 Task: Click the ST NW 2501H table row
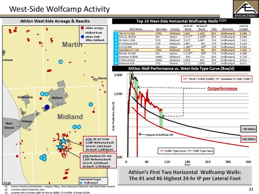[x=182, y=60]
